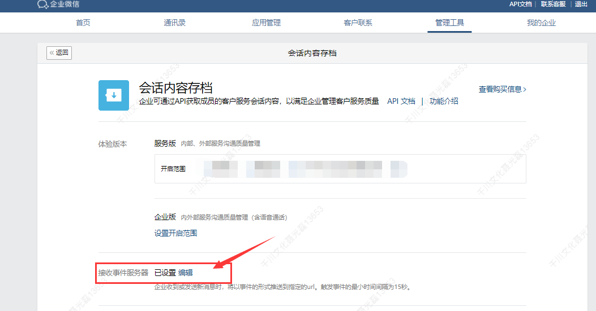Click the 已设置 status text
596x311 pixels.
tap(165, 273)
